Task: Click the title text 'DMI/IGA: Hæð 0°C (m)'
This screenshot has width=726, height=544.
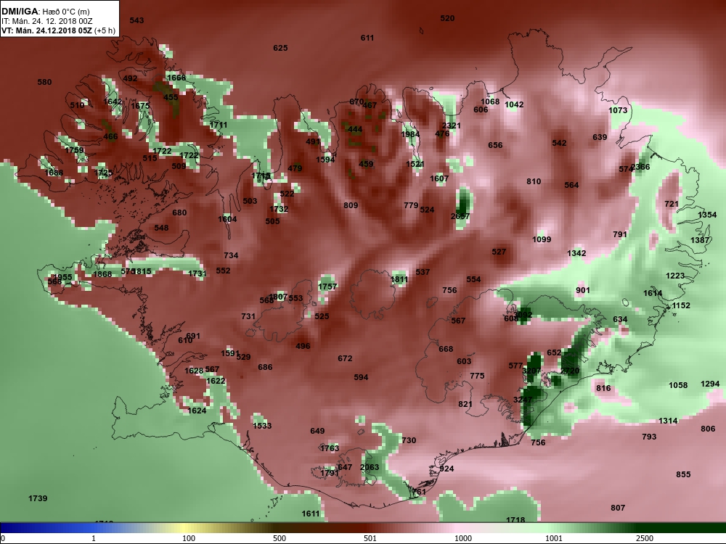Action: point(45,11)
